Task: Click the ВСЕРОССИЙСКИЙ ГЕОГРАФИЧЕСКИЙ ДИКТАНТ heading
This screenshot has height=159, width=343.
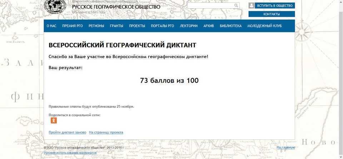Action: [x=123, y=45]
